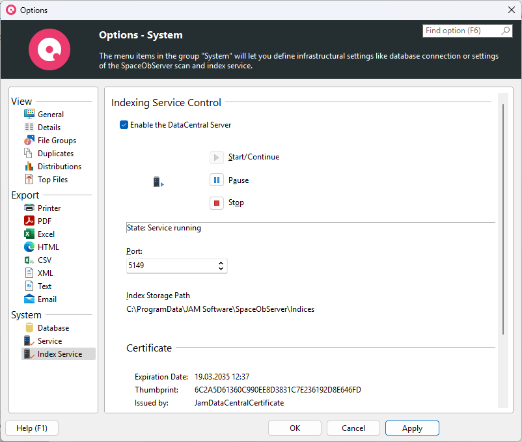Pause the indexing service
This screenshot has height=442, width=522.
click(216, 180)
